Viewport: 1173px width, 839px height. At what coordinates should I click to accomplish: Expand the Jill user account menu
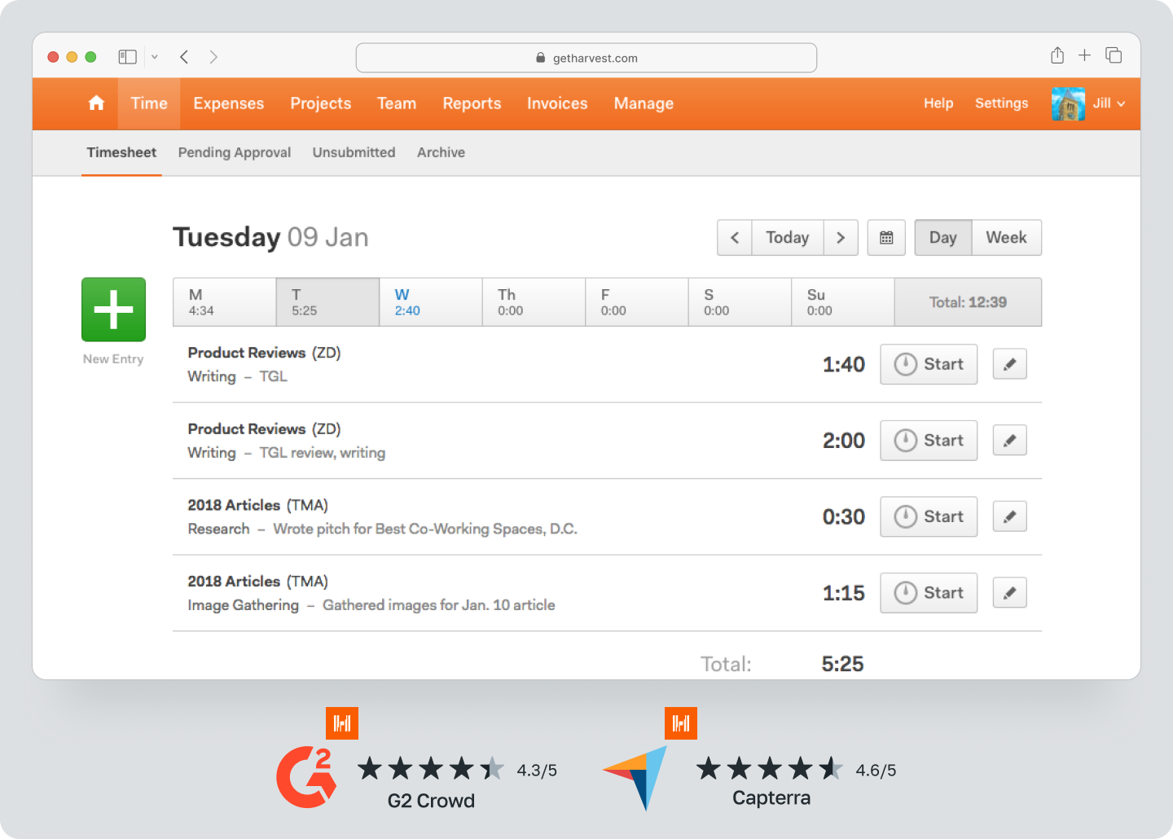pos(1109,103)
